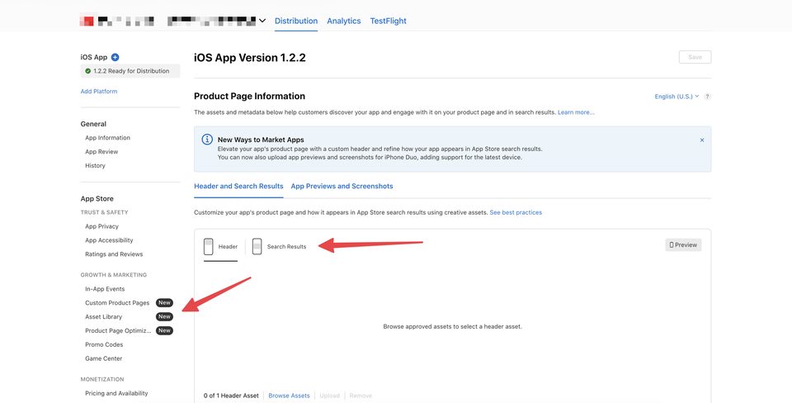Viewport: 792px width, 403px height.
Task: Open App Review in the sidebar
Action: coord(101,152)
